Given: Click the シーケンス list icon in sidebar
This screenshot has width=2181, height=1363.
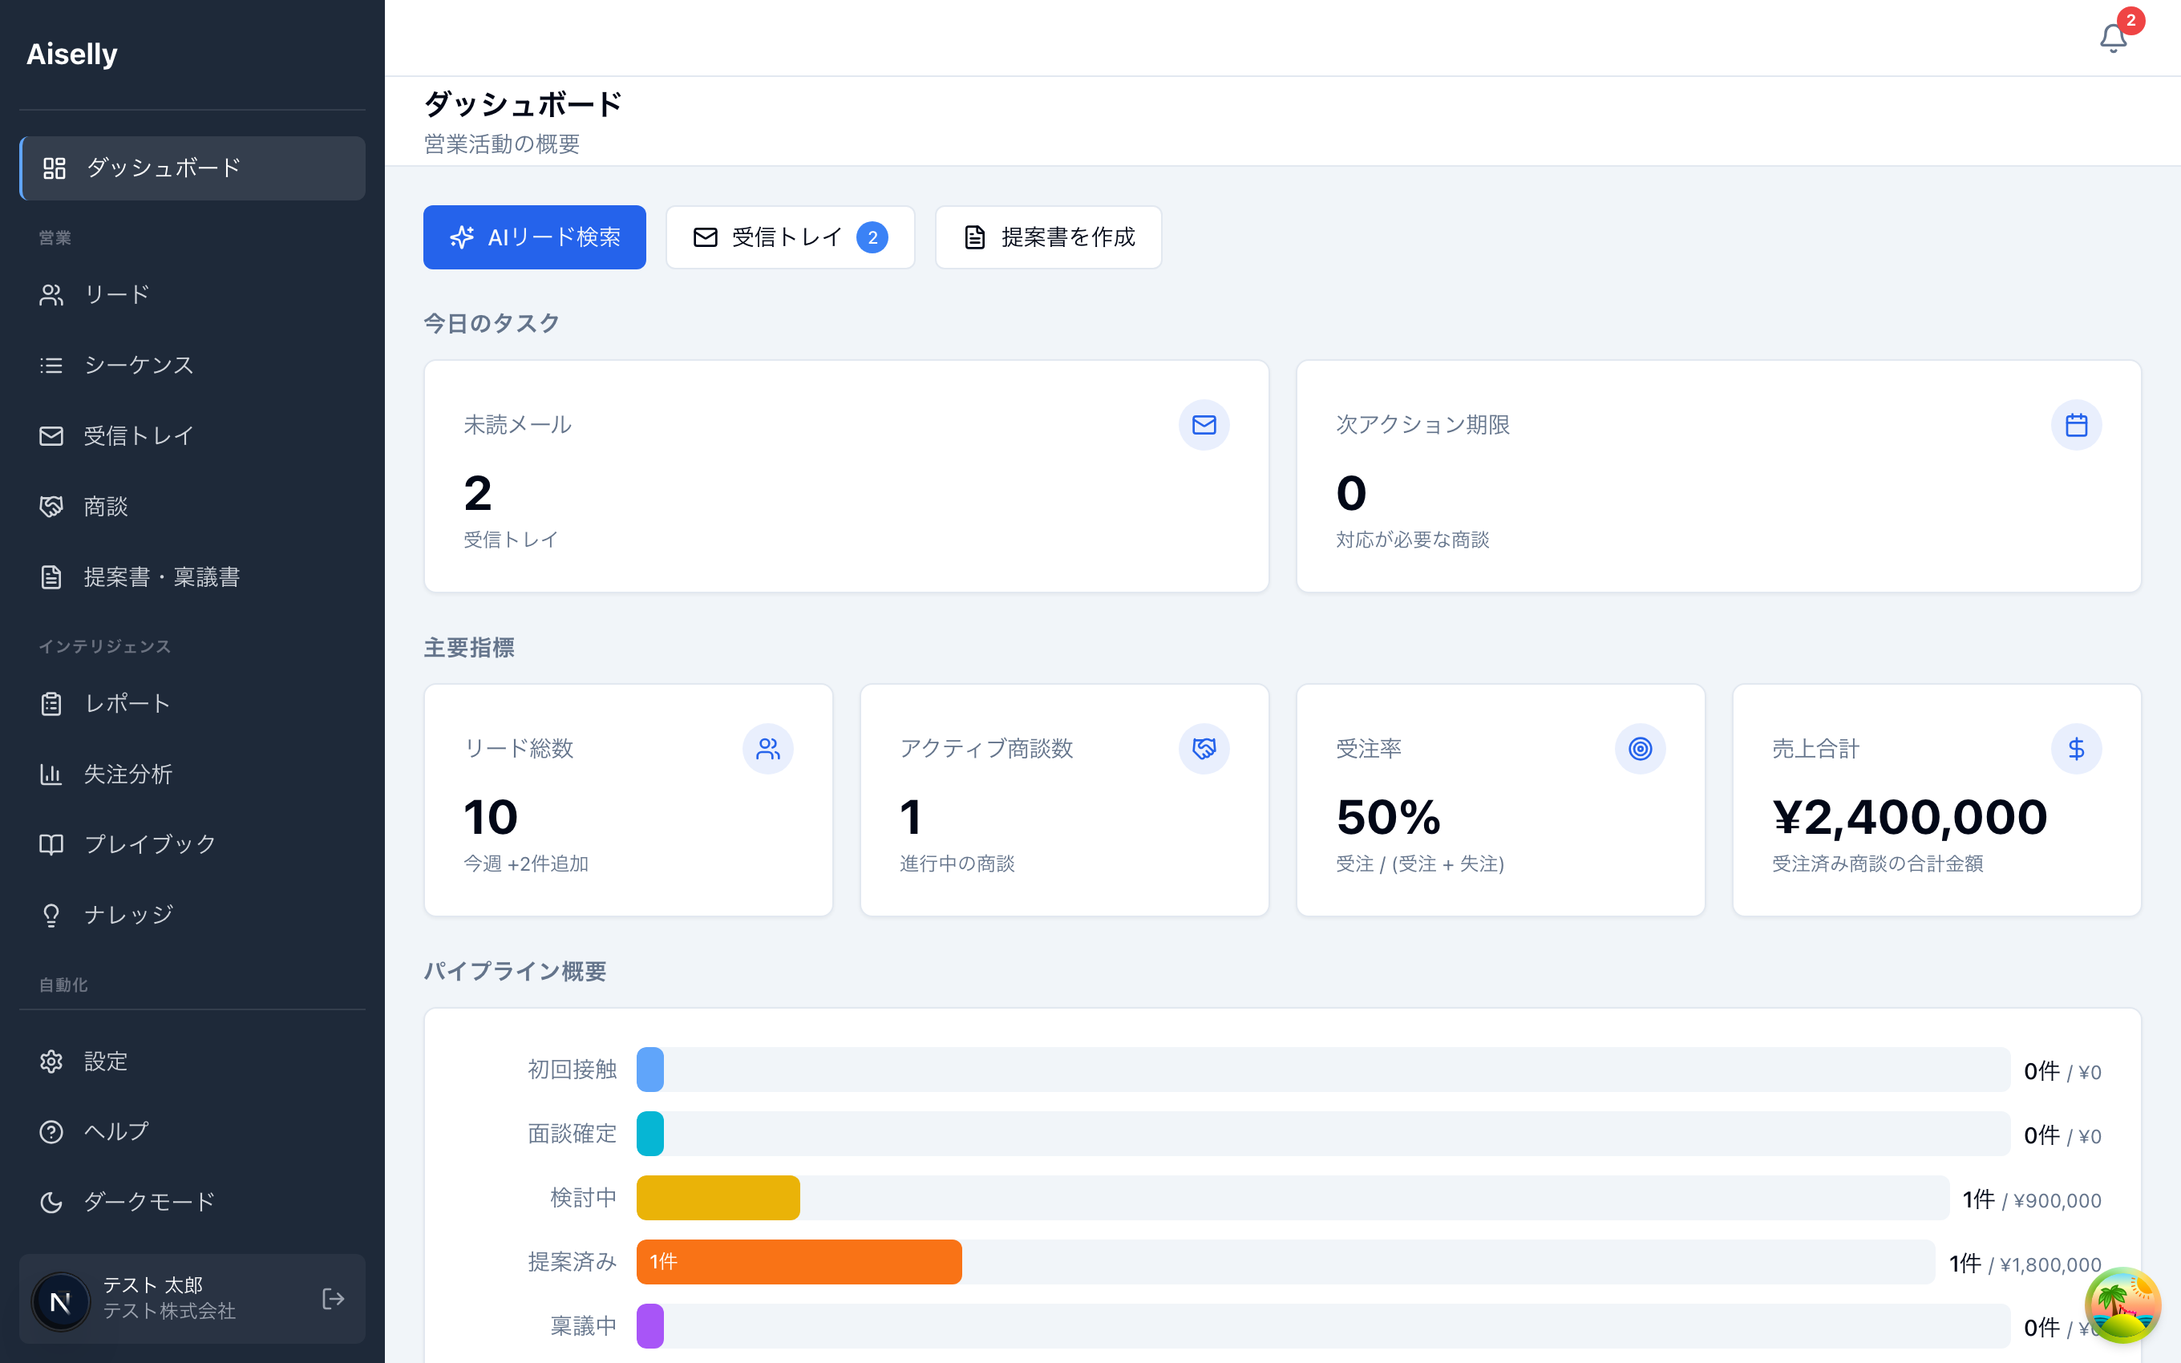Looking at the screenshot, I should [x=51, y=365].
